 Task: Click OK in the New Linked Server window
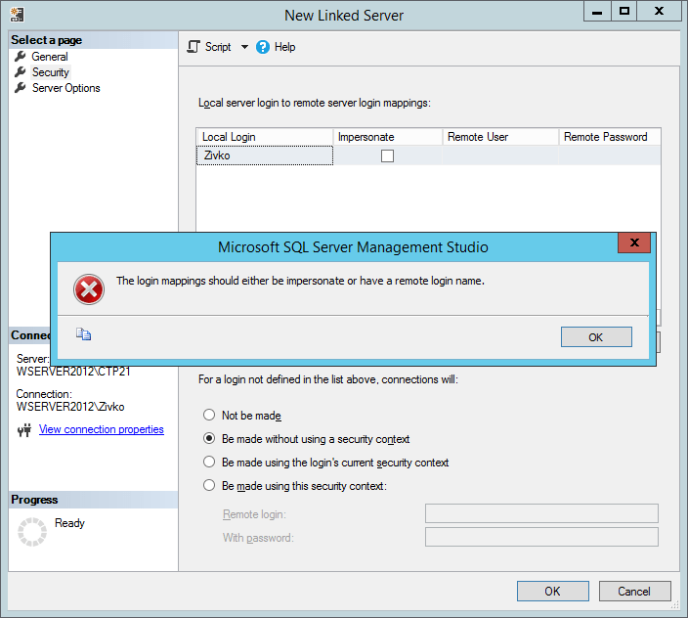pyautogui.click(x=553, y=592)
